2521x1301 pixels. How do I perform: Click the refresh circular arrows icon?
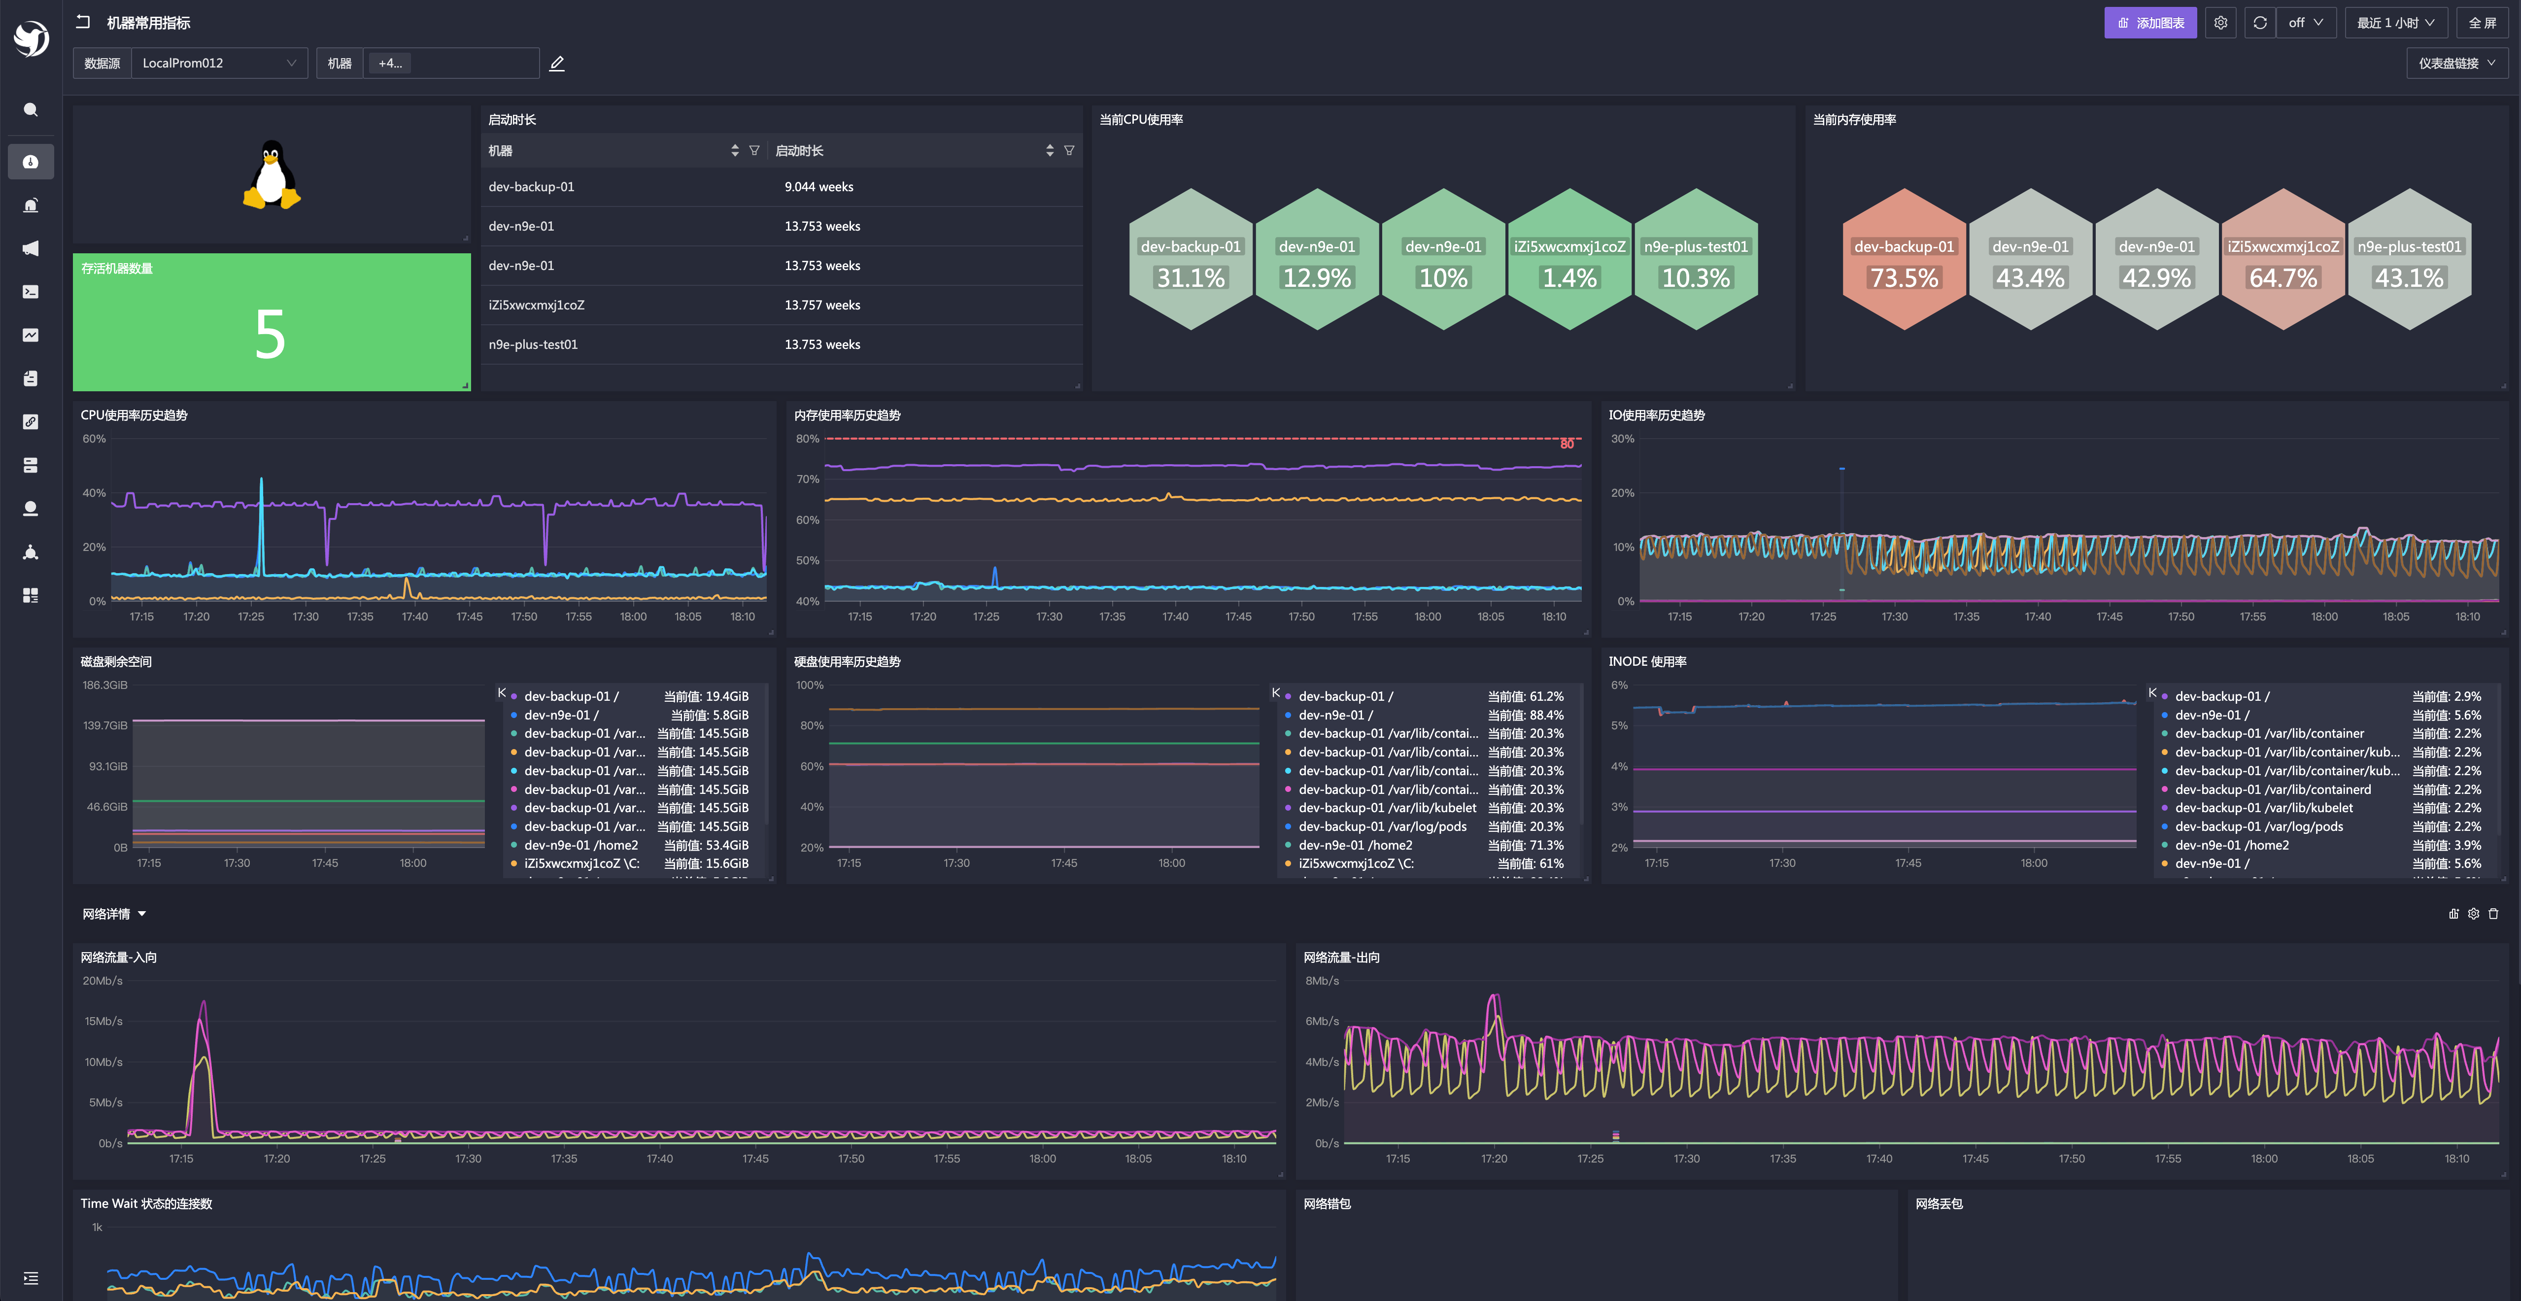tap(2260, 23)
